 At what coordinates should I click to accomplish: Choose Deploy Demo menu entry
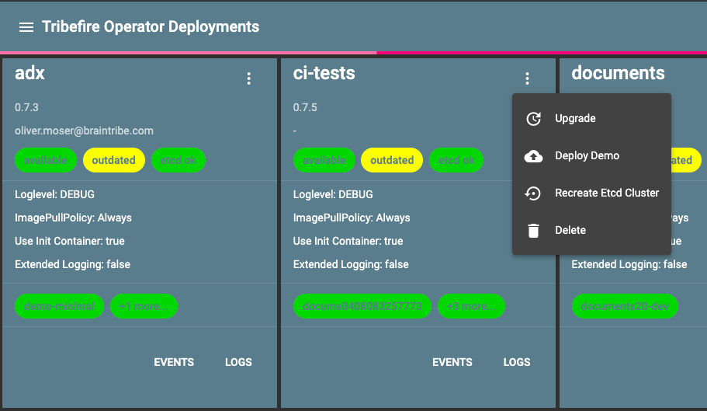[x=587, y=156]
